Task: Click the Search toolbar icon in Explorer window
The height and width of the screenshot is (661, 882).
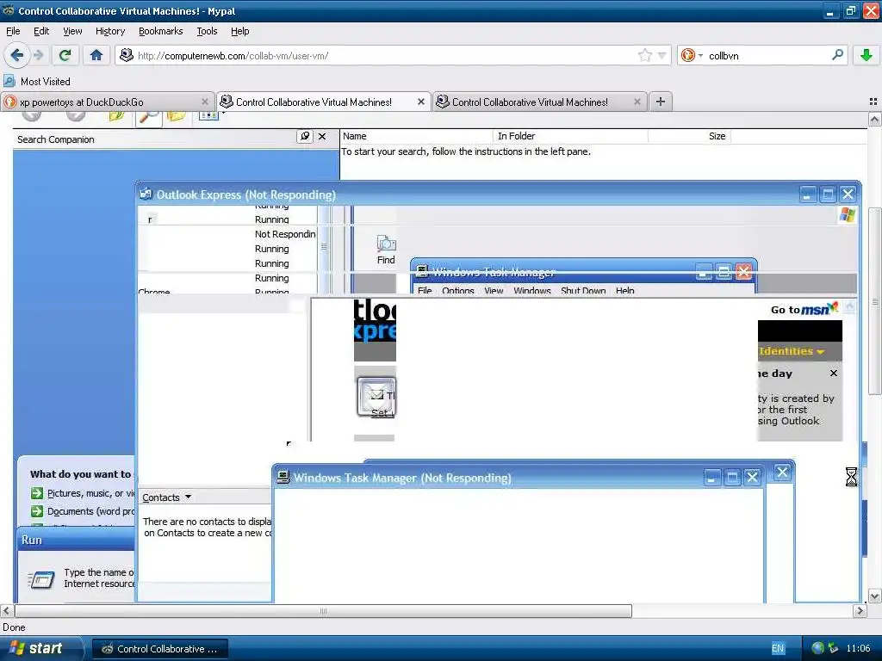Action: [149, 116]
